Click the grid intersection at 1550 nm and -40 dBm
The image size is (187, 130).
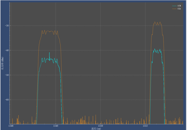pyautogui.click(x=101, y=50)
